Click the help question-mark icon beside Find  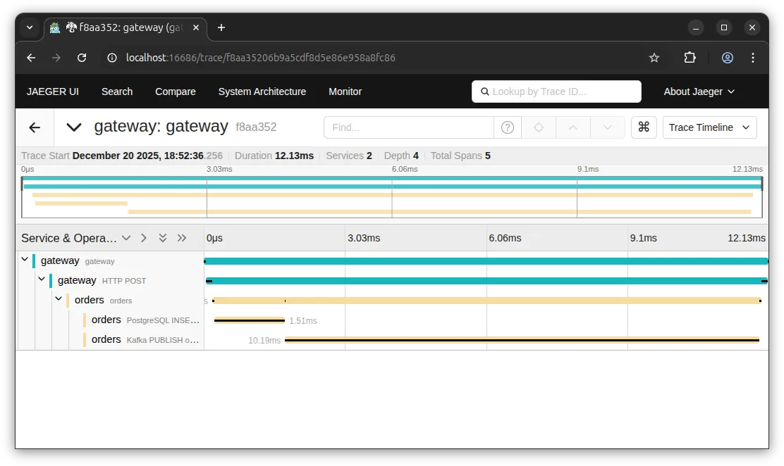click(508, 127)
